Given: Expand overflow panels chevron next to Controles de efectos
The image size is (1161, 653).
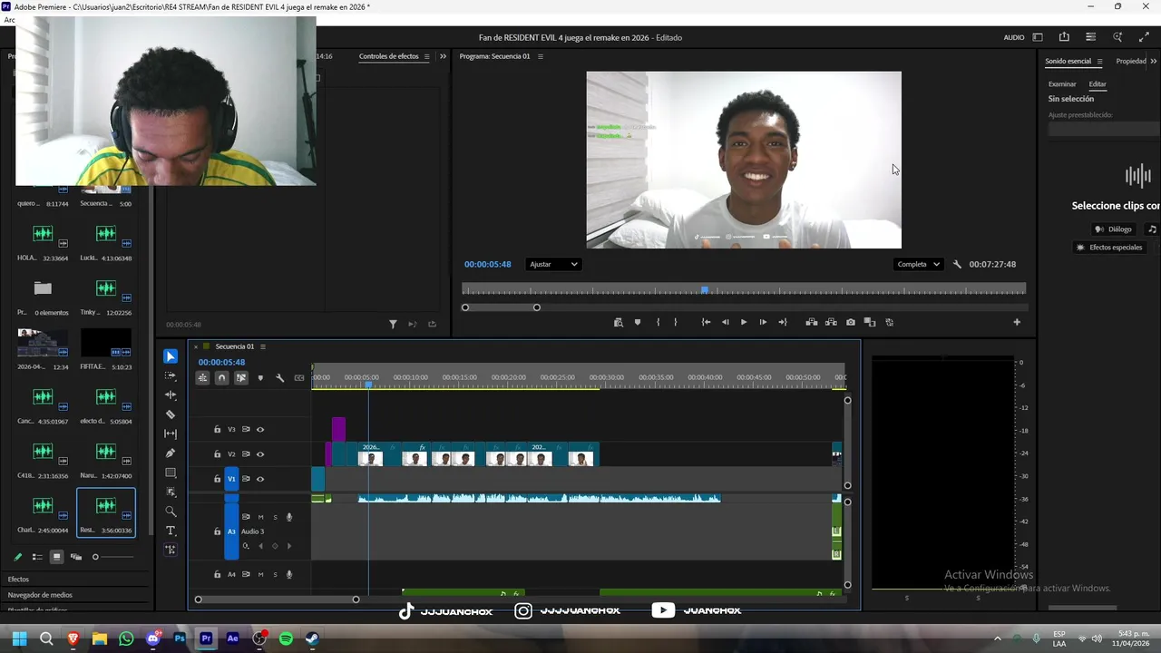Looking at the screenshot, I should pyautogui.click(x=443, y=56).
